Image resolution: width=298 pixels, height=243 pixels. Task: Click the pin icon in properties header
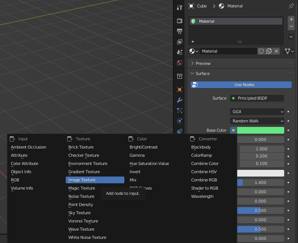point(291,6)
